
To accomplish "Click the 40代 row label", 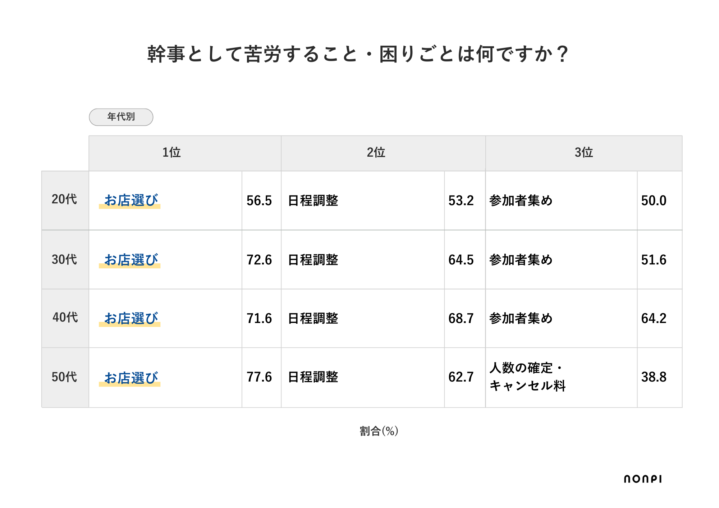I will (65, 318).
